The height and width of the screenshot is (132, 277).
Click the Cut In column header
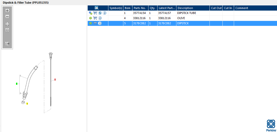pyautogui.click(x=228, y=8)
